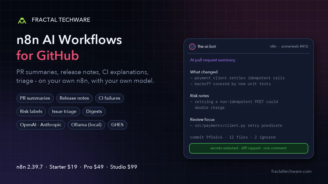Click the Fractal Techware green logo icon
The height and width of the screenshot is (184, 328).
coord(22,20)
